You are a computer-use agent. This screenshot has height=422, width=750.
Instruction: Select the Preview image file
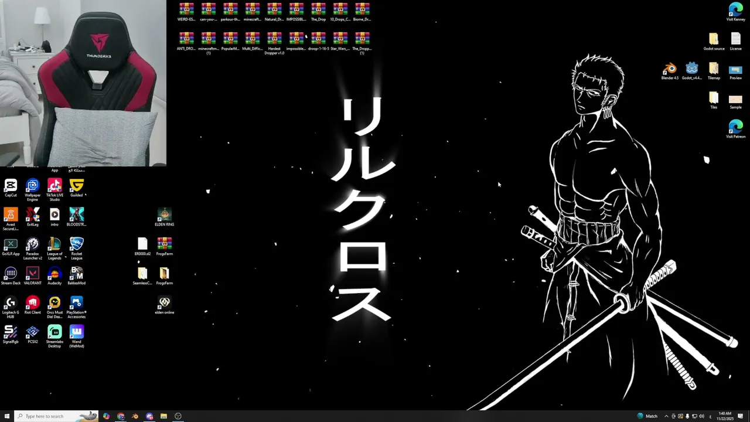[x=735, y=72]
